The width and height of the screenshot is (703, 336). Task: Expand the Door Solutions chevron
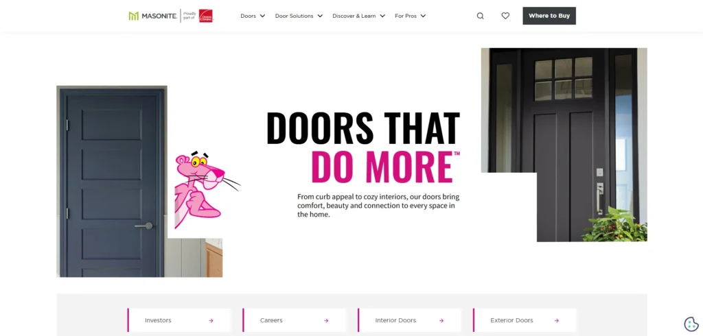[320, 16]
